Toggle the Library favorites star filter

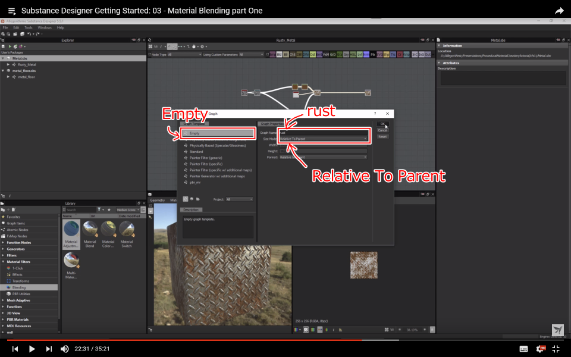(109, 210)
